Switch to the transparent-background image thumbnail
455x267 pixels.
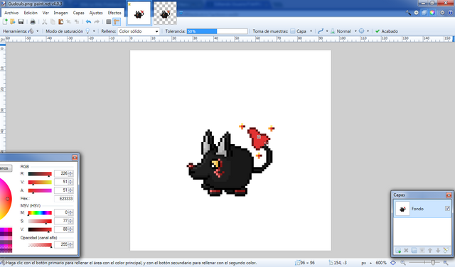[x=165, y=13]
